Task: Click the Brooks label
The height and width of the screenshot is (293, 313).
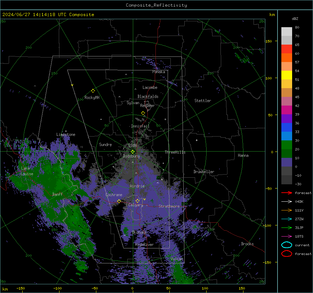Action: [247, 244]
